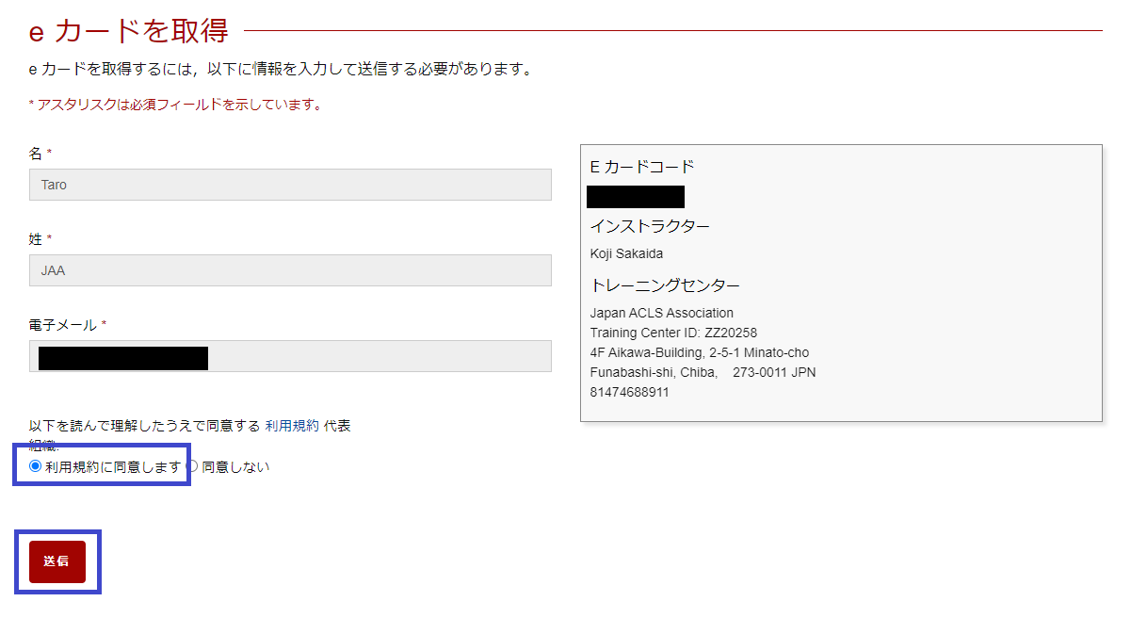Click the Training Center ID ZZ20258 line
This screenshot has height=634, width=1131.
pyautogui.click(x=673, y=333)
